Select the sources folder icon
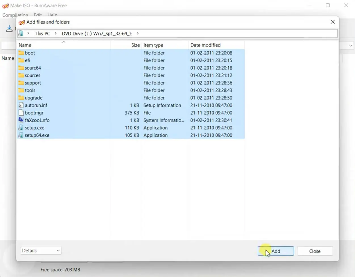 (21, 75)
